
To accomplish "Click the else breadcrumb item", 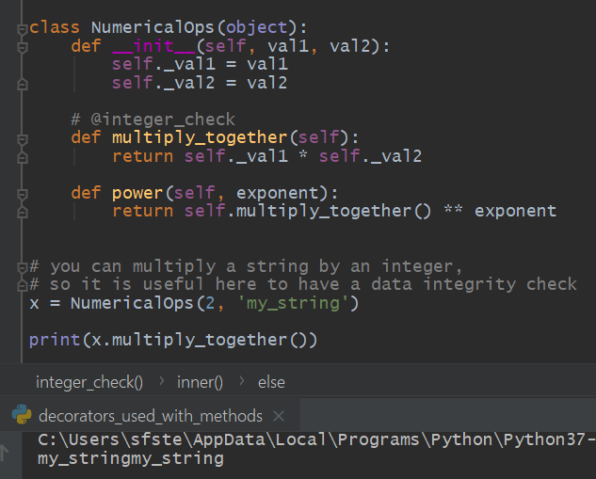I will coord(271,382).
